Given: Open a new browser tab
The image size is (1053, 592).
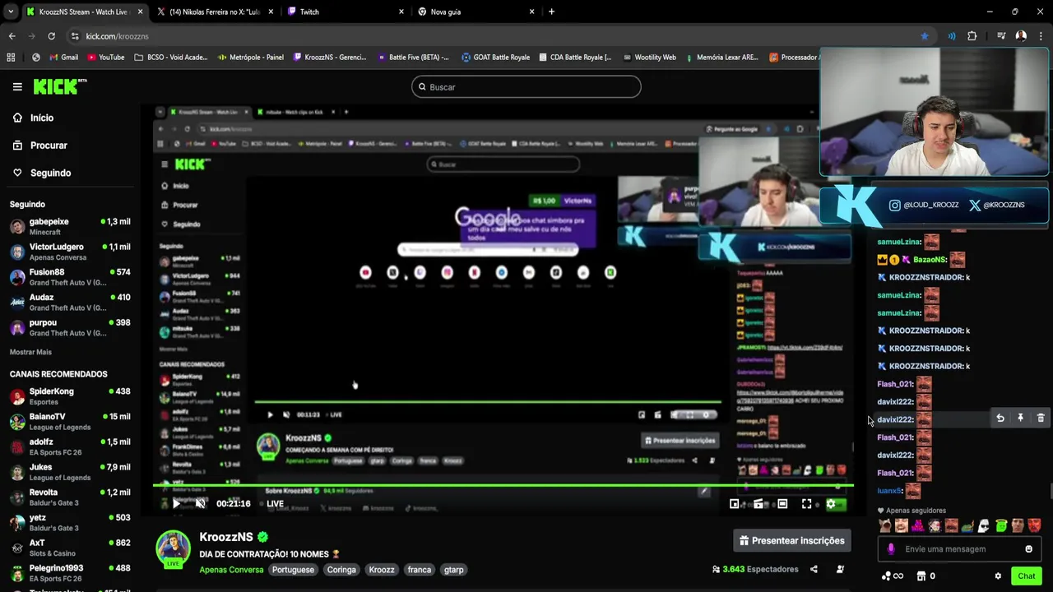Looking at the screenshot, I should (x=551, y=12).
